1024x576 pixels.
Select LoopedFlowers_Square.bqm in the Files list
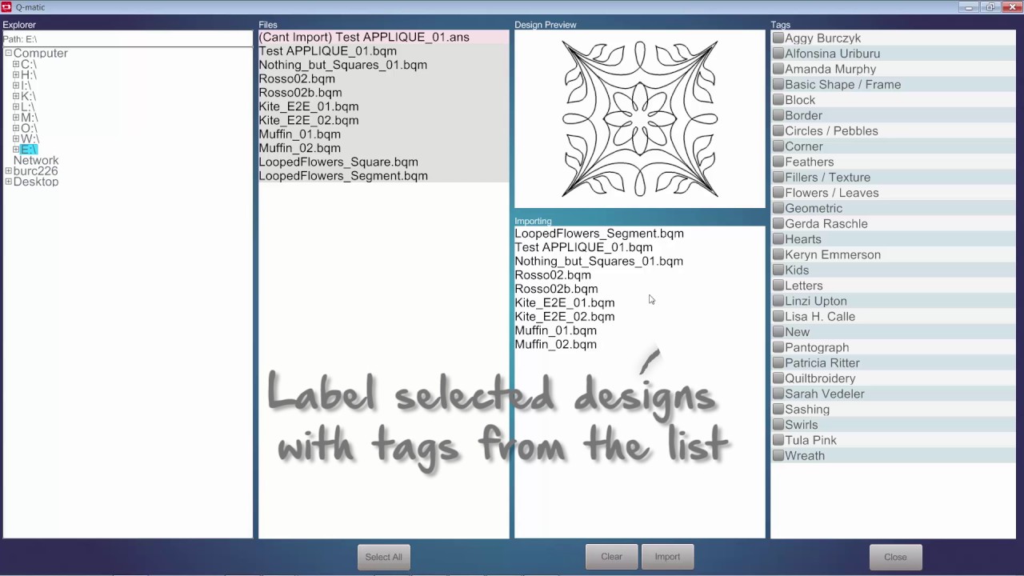point(338,162)
